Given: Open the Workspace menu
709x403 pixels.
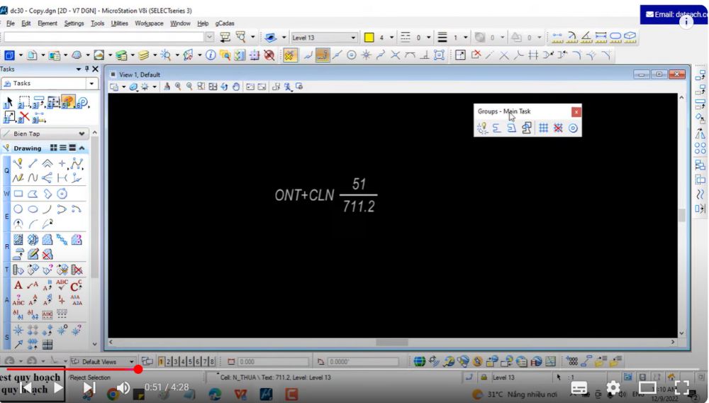Looking at the screenshot, I should [x=149, y=23].
